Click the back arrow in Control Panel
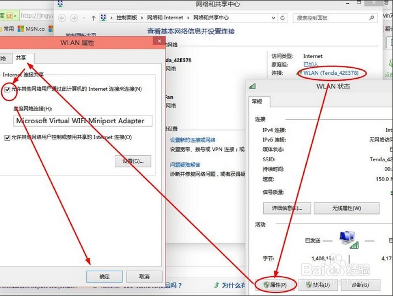Viewport: 393px width, 296px height. coord(62,18)
